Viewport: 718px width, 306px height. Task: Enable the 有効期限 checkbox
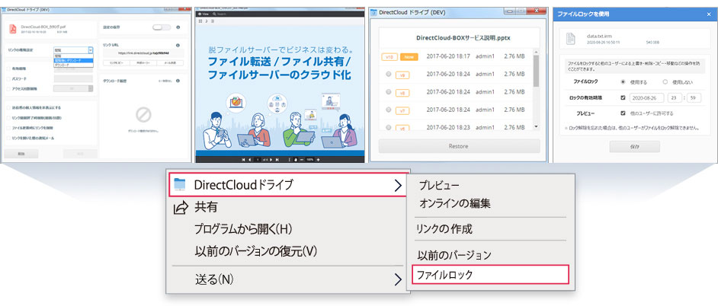click(x=8, y=69)
